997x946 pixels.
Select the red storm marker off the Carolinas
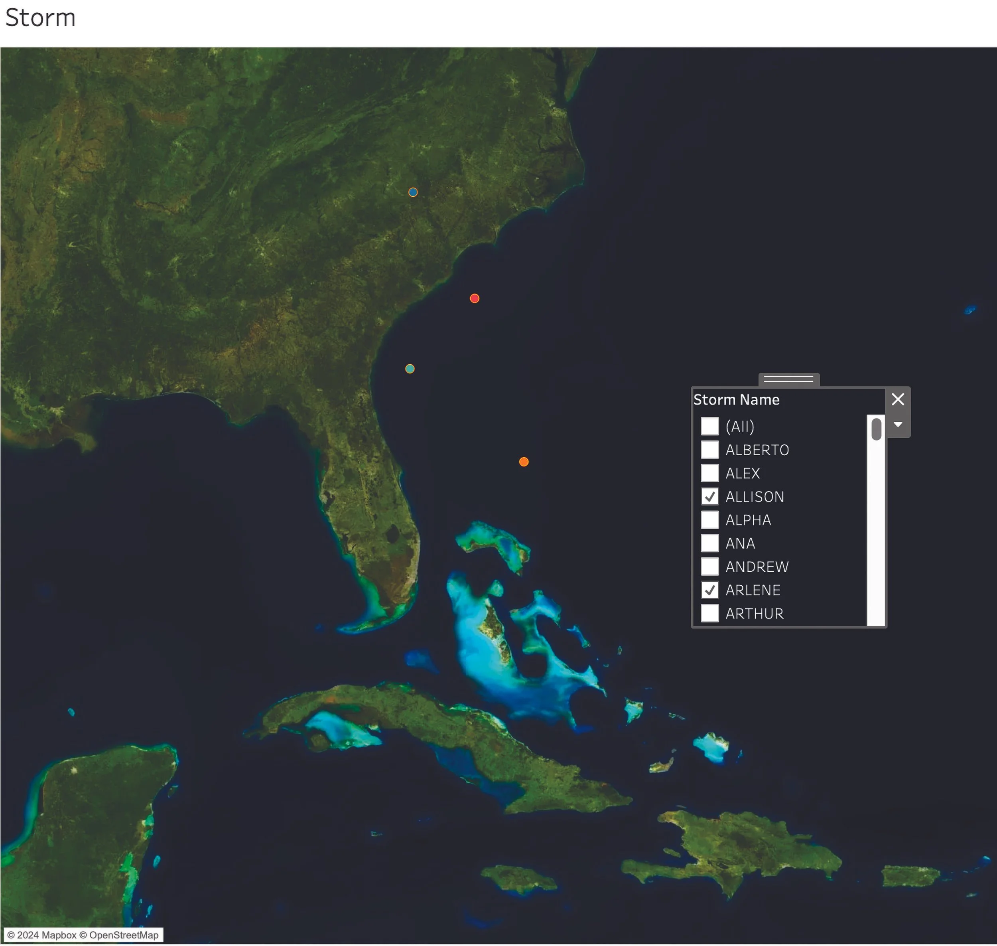click(474, 298)
